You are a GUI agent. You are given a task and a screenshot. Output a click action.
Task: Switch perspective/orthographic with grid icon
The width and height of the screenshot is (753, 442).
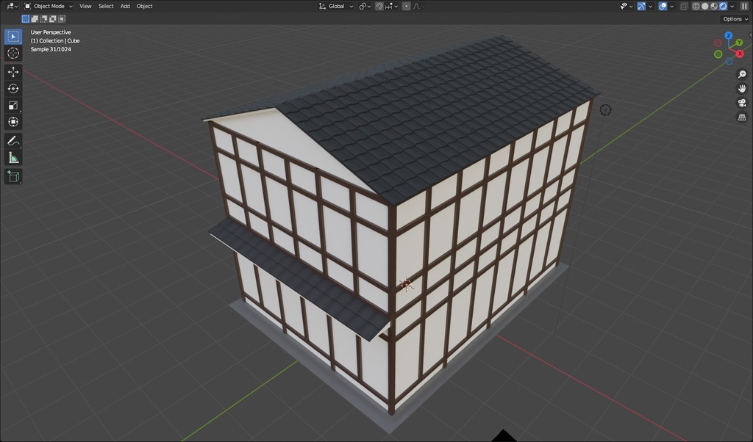pyautogui.click(x=742, y=117)
